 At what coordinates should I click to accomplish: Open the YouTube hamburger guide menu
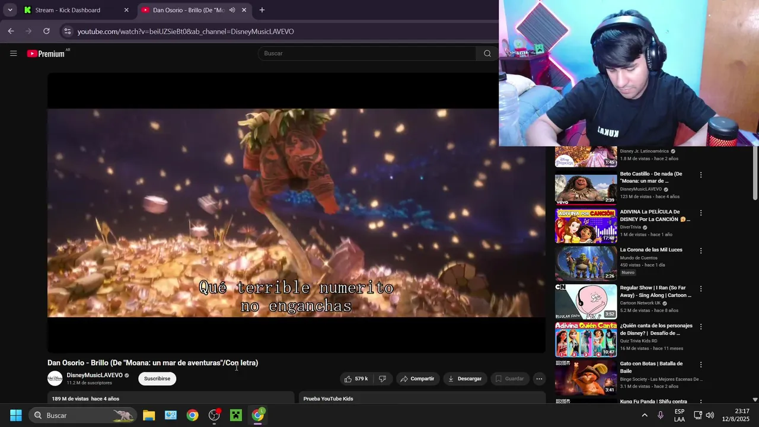point(13,53)
